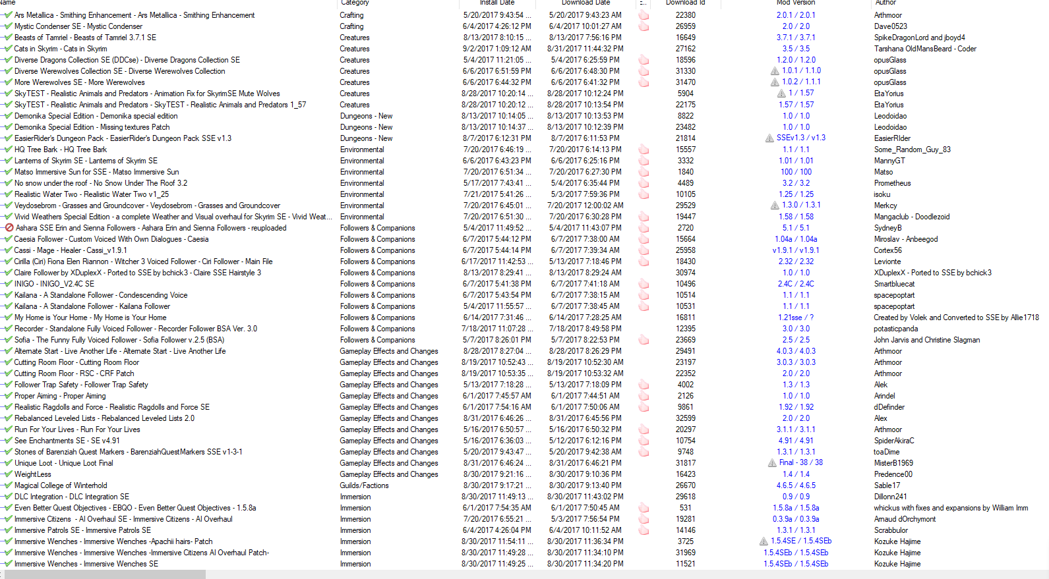
Task: Click endorse hand icon on Vivid Weathers row
Action: coord(644,217)
